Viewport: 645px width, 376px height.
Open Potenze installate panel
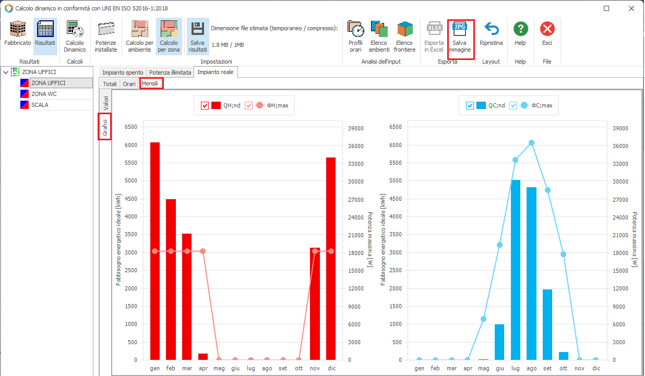(106, 35)
